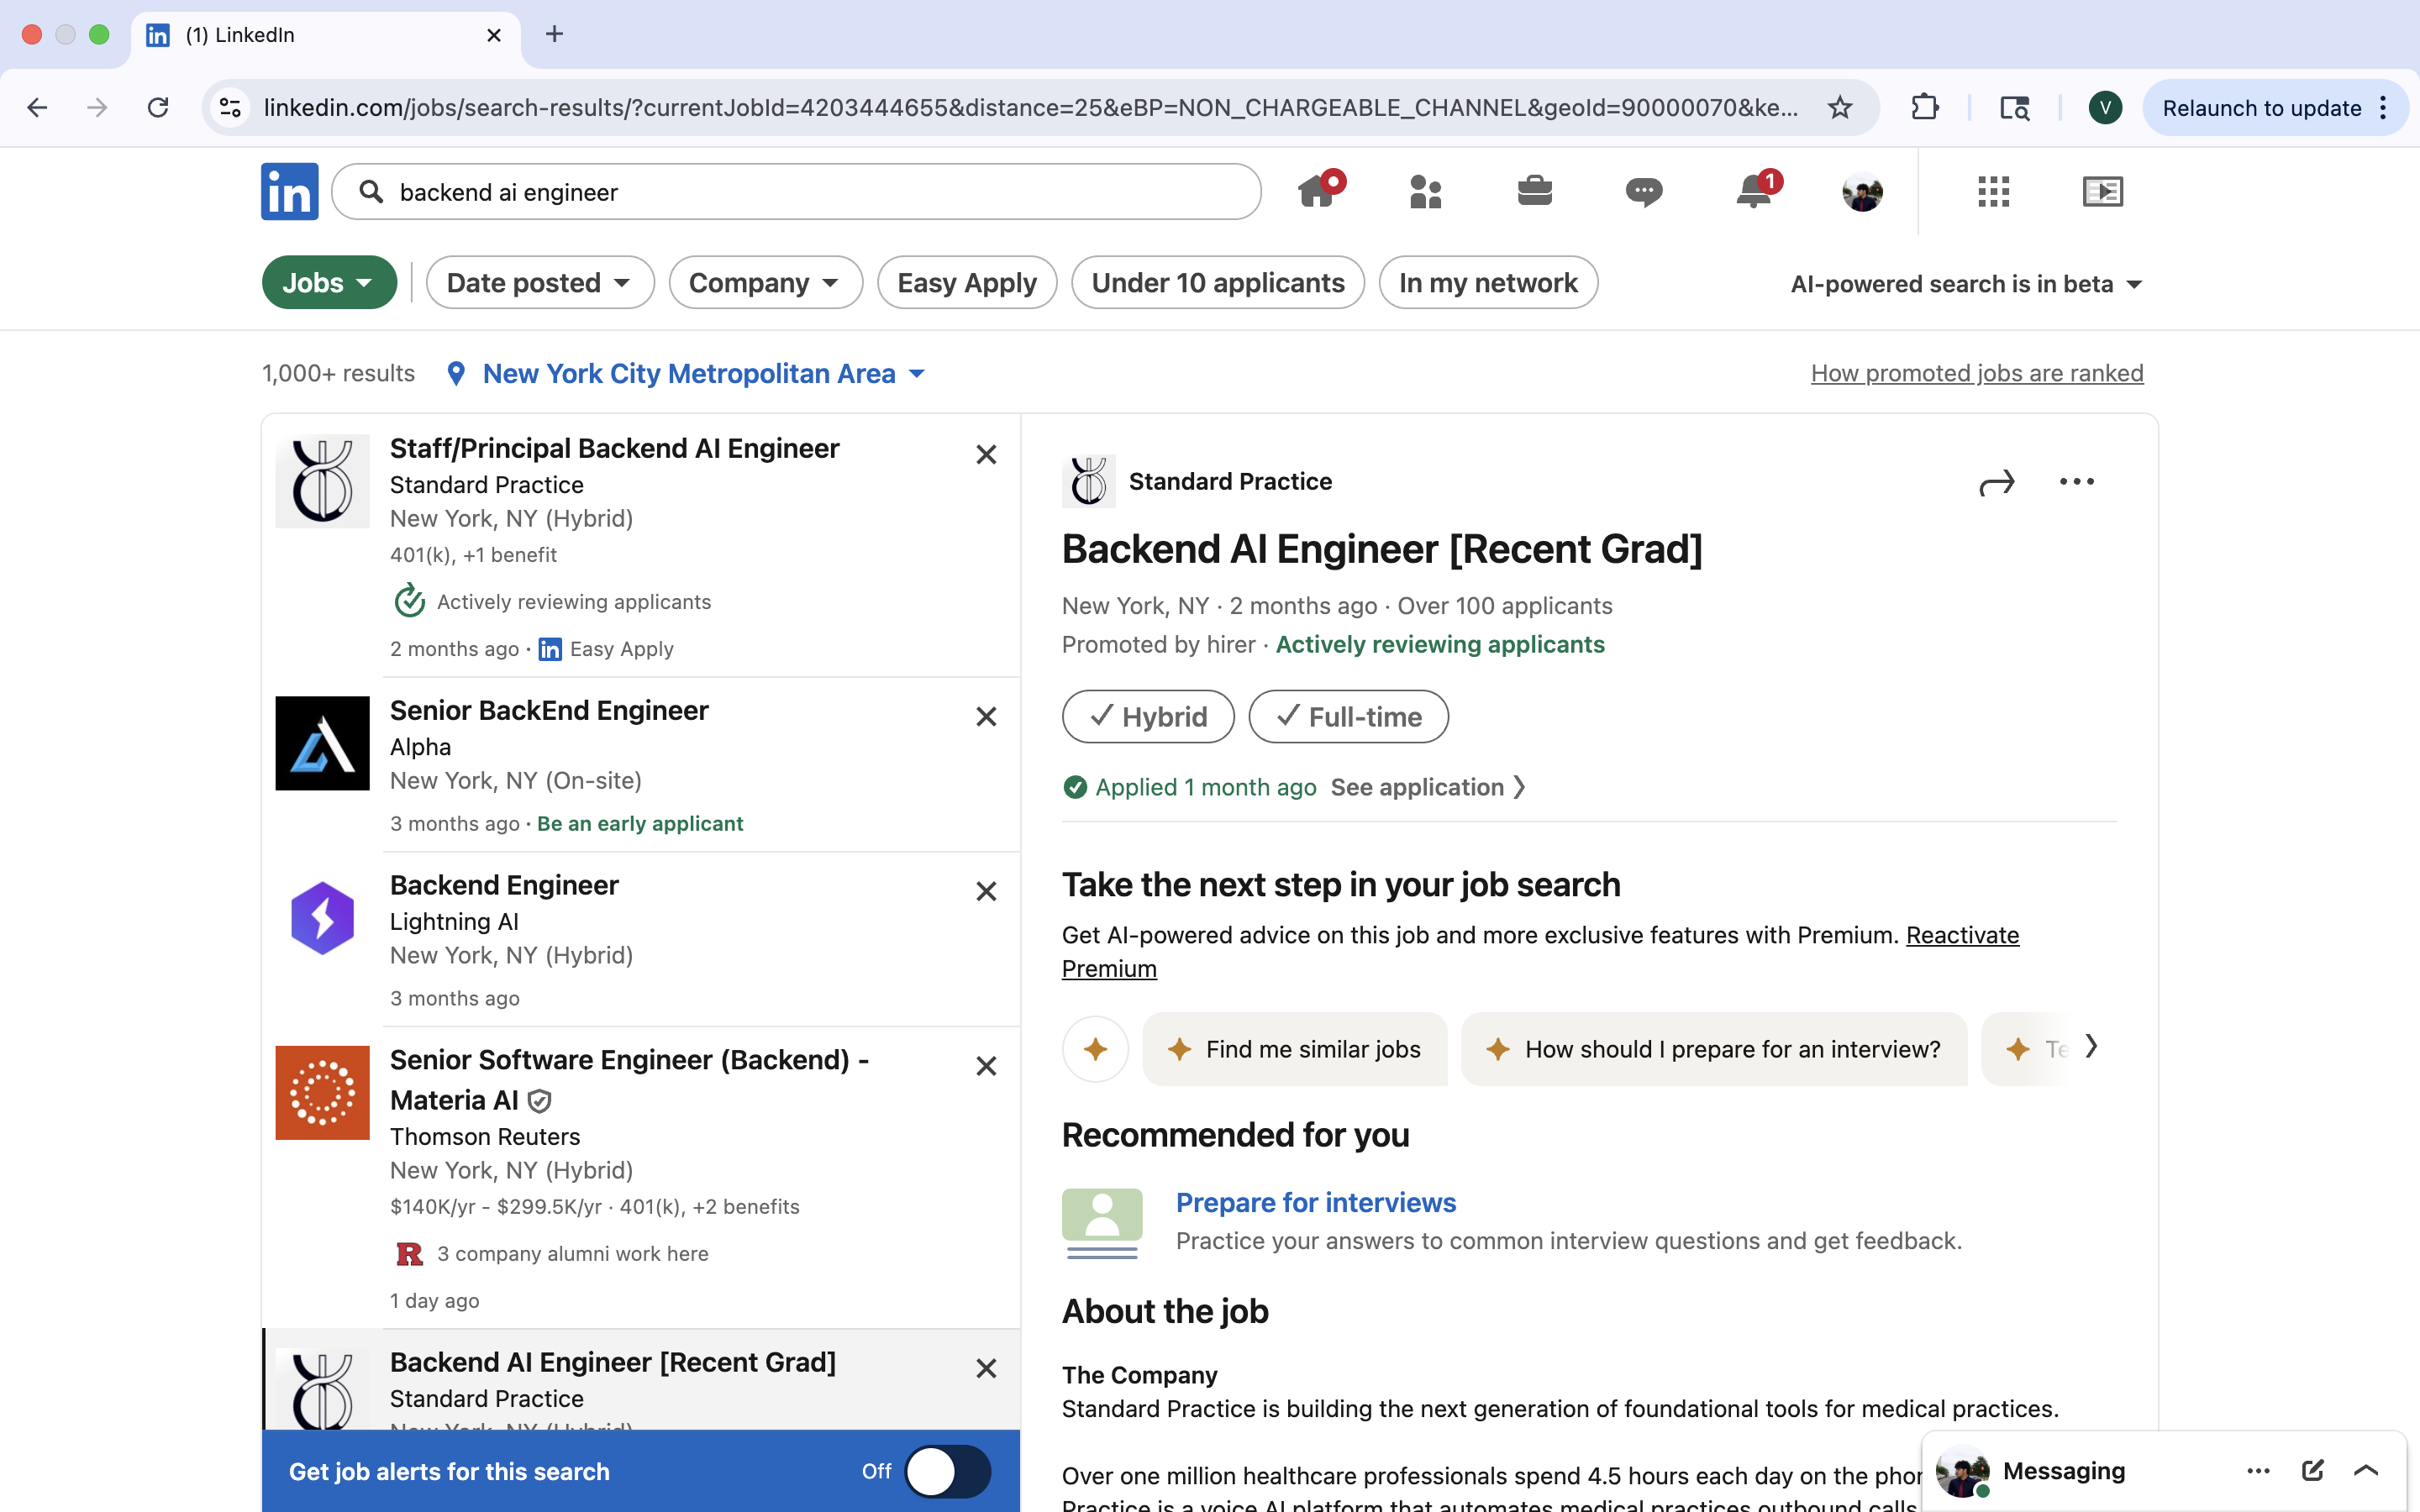Compose a new message icon
This screenshot has height=1512, width=2420.
(2312, 1471)
